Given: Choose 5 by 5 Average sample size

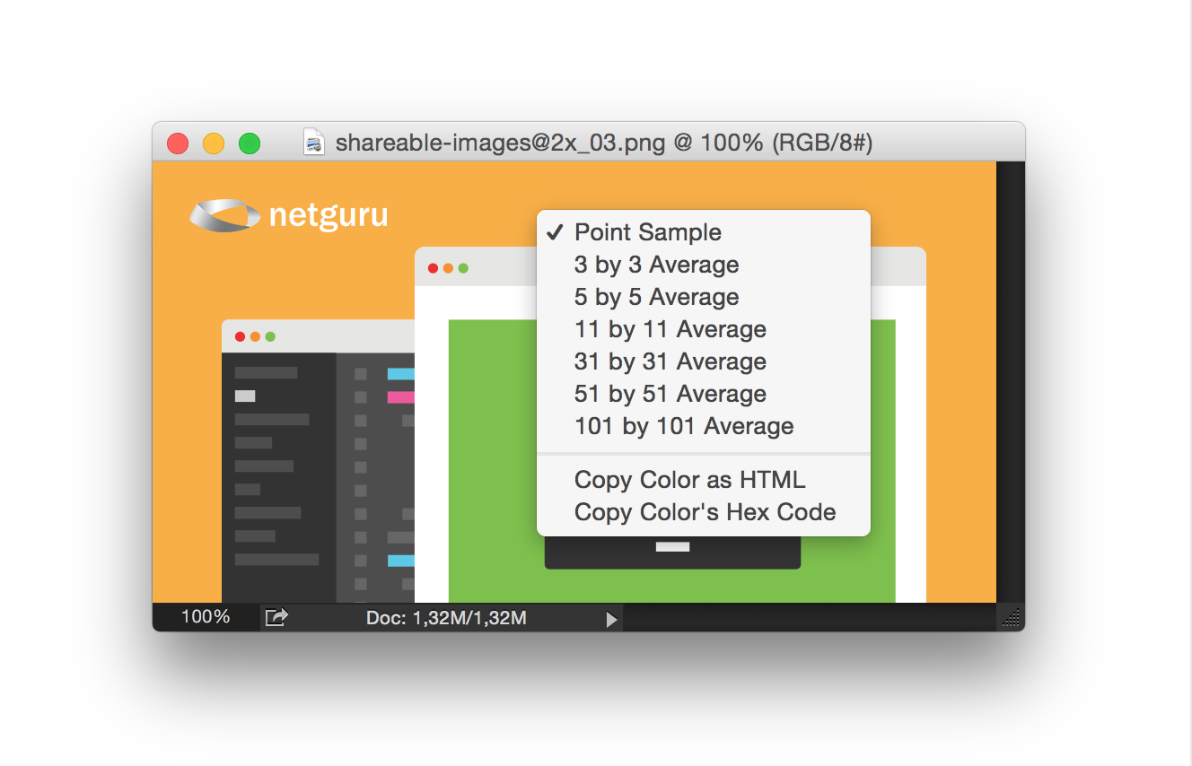Looking at the screenshot, I should [656, 297].
